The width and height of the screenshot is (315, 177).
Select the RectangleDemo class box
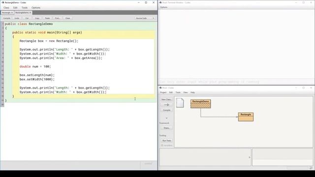201,104
